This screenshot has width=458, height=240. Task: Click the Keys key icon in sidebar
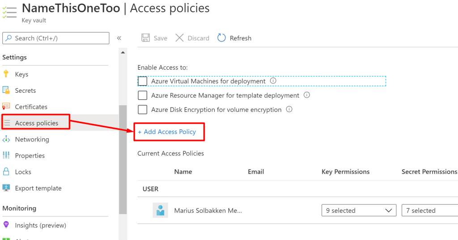(x=6, y=74)
